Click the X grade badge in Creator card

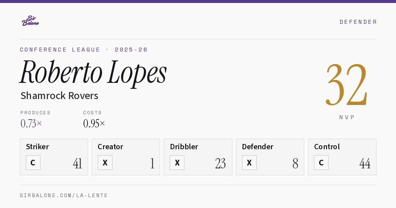pos(105,162)
